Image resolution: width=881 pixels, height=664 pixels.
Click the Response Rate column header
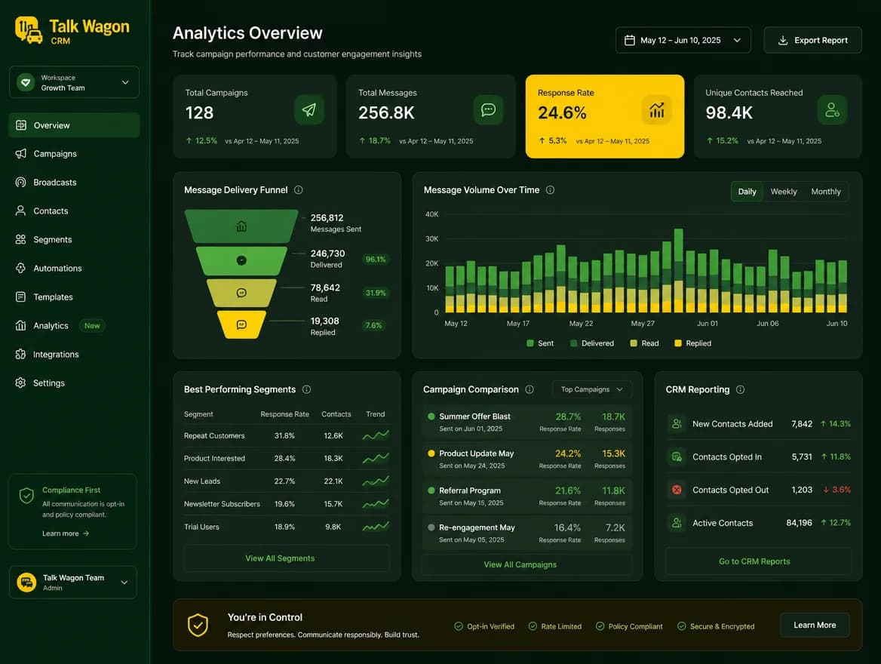[x=285, y=413]
